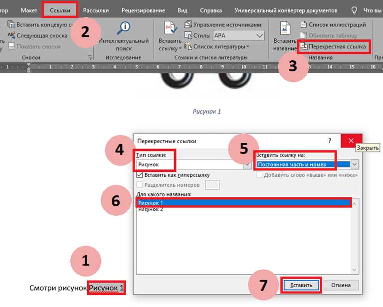Image resolution: width=383 pixels, height=307 pixels.
Task: Toggle Добавить слово выше или ниже
Action: click(259, 175)
